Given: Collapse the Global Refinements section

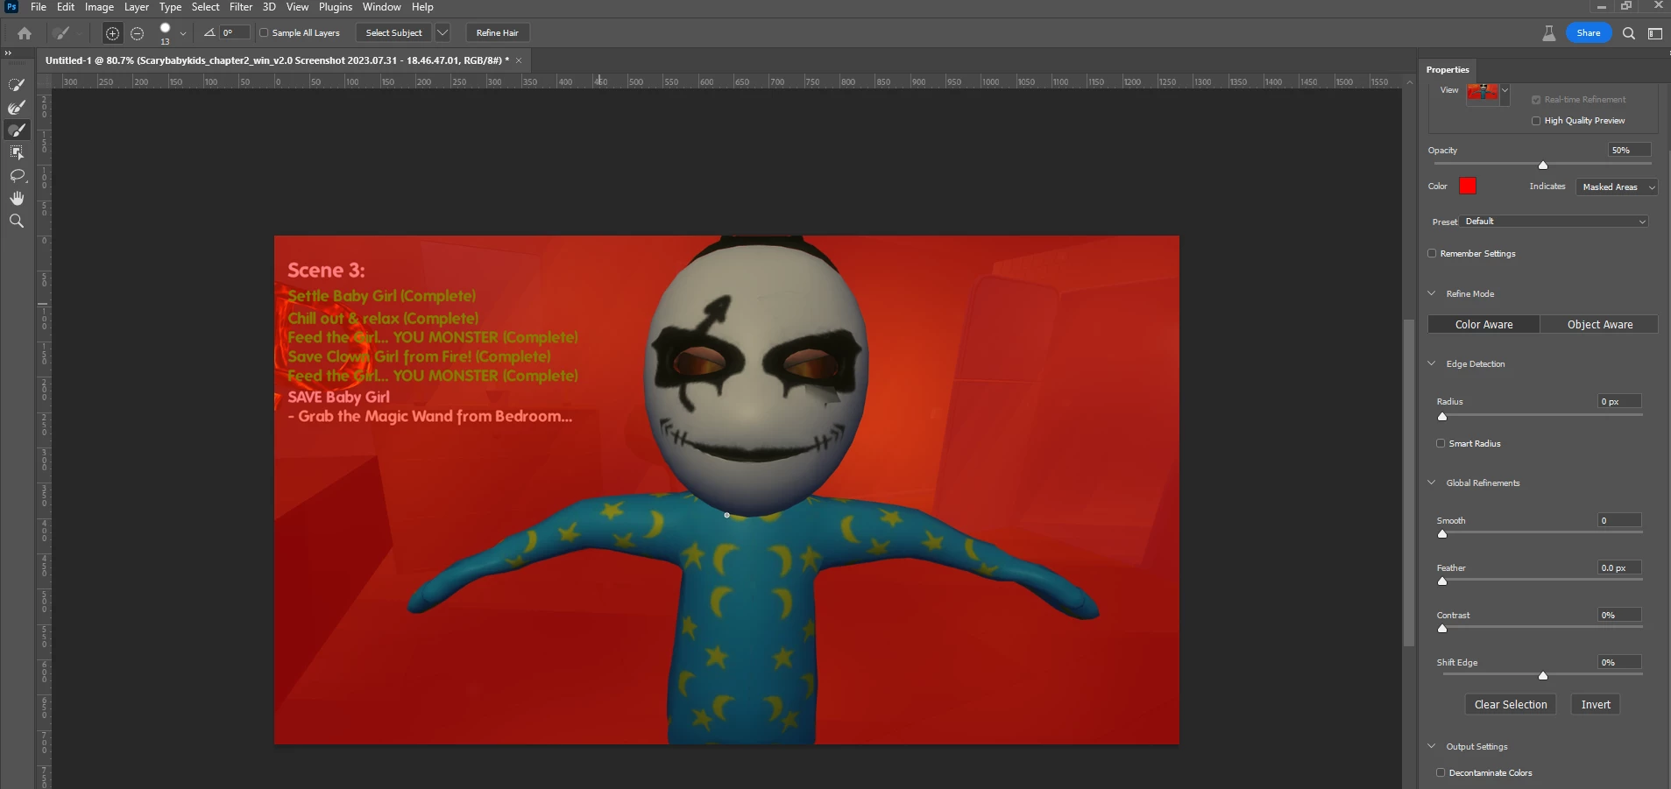Looking at the screenshot, I should coord(1432,483).
